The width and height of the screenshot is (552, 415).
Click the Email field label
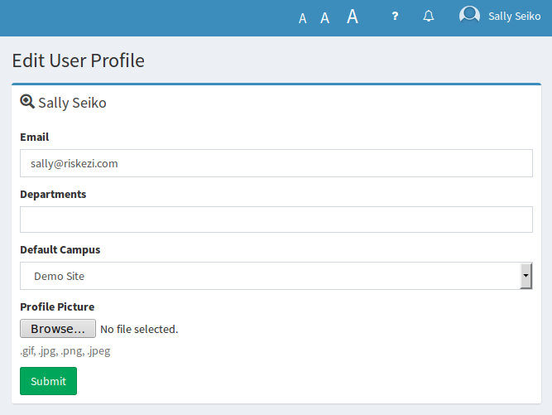35,137
